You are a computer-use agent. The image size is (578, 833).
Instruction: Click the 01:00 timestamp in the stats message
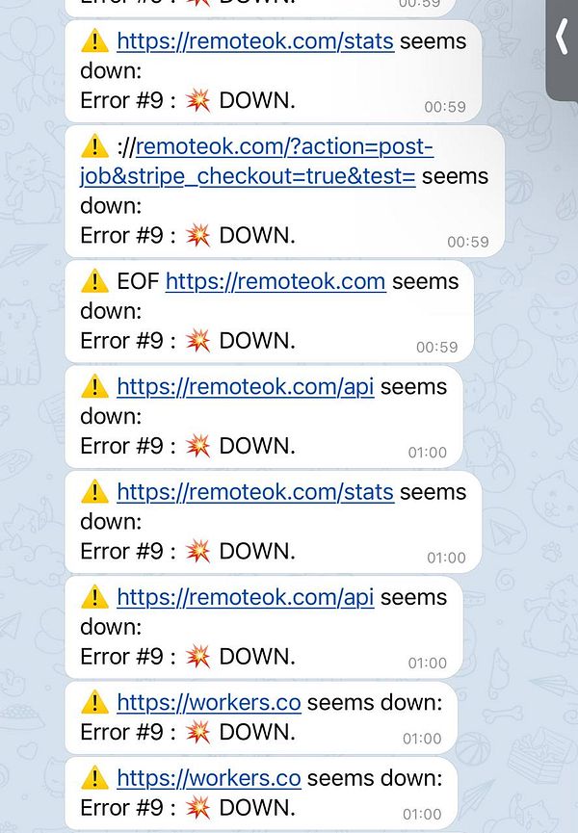point(446,558)
